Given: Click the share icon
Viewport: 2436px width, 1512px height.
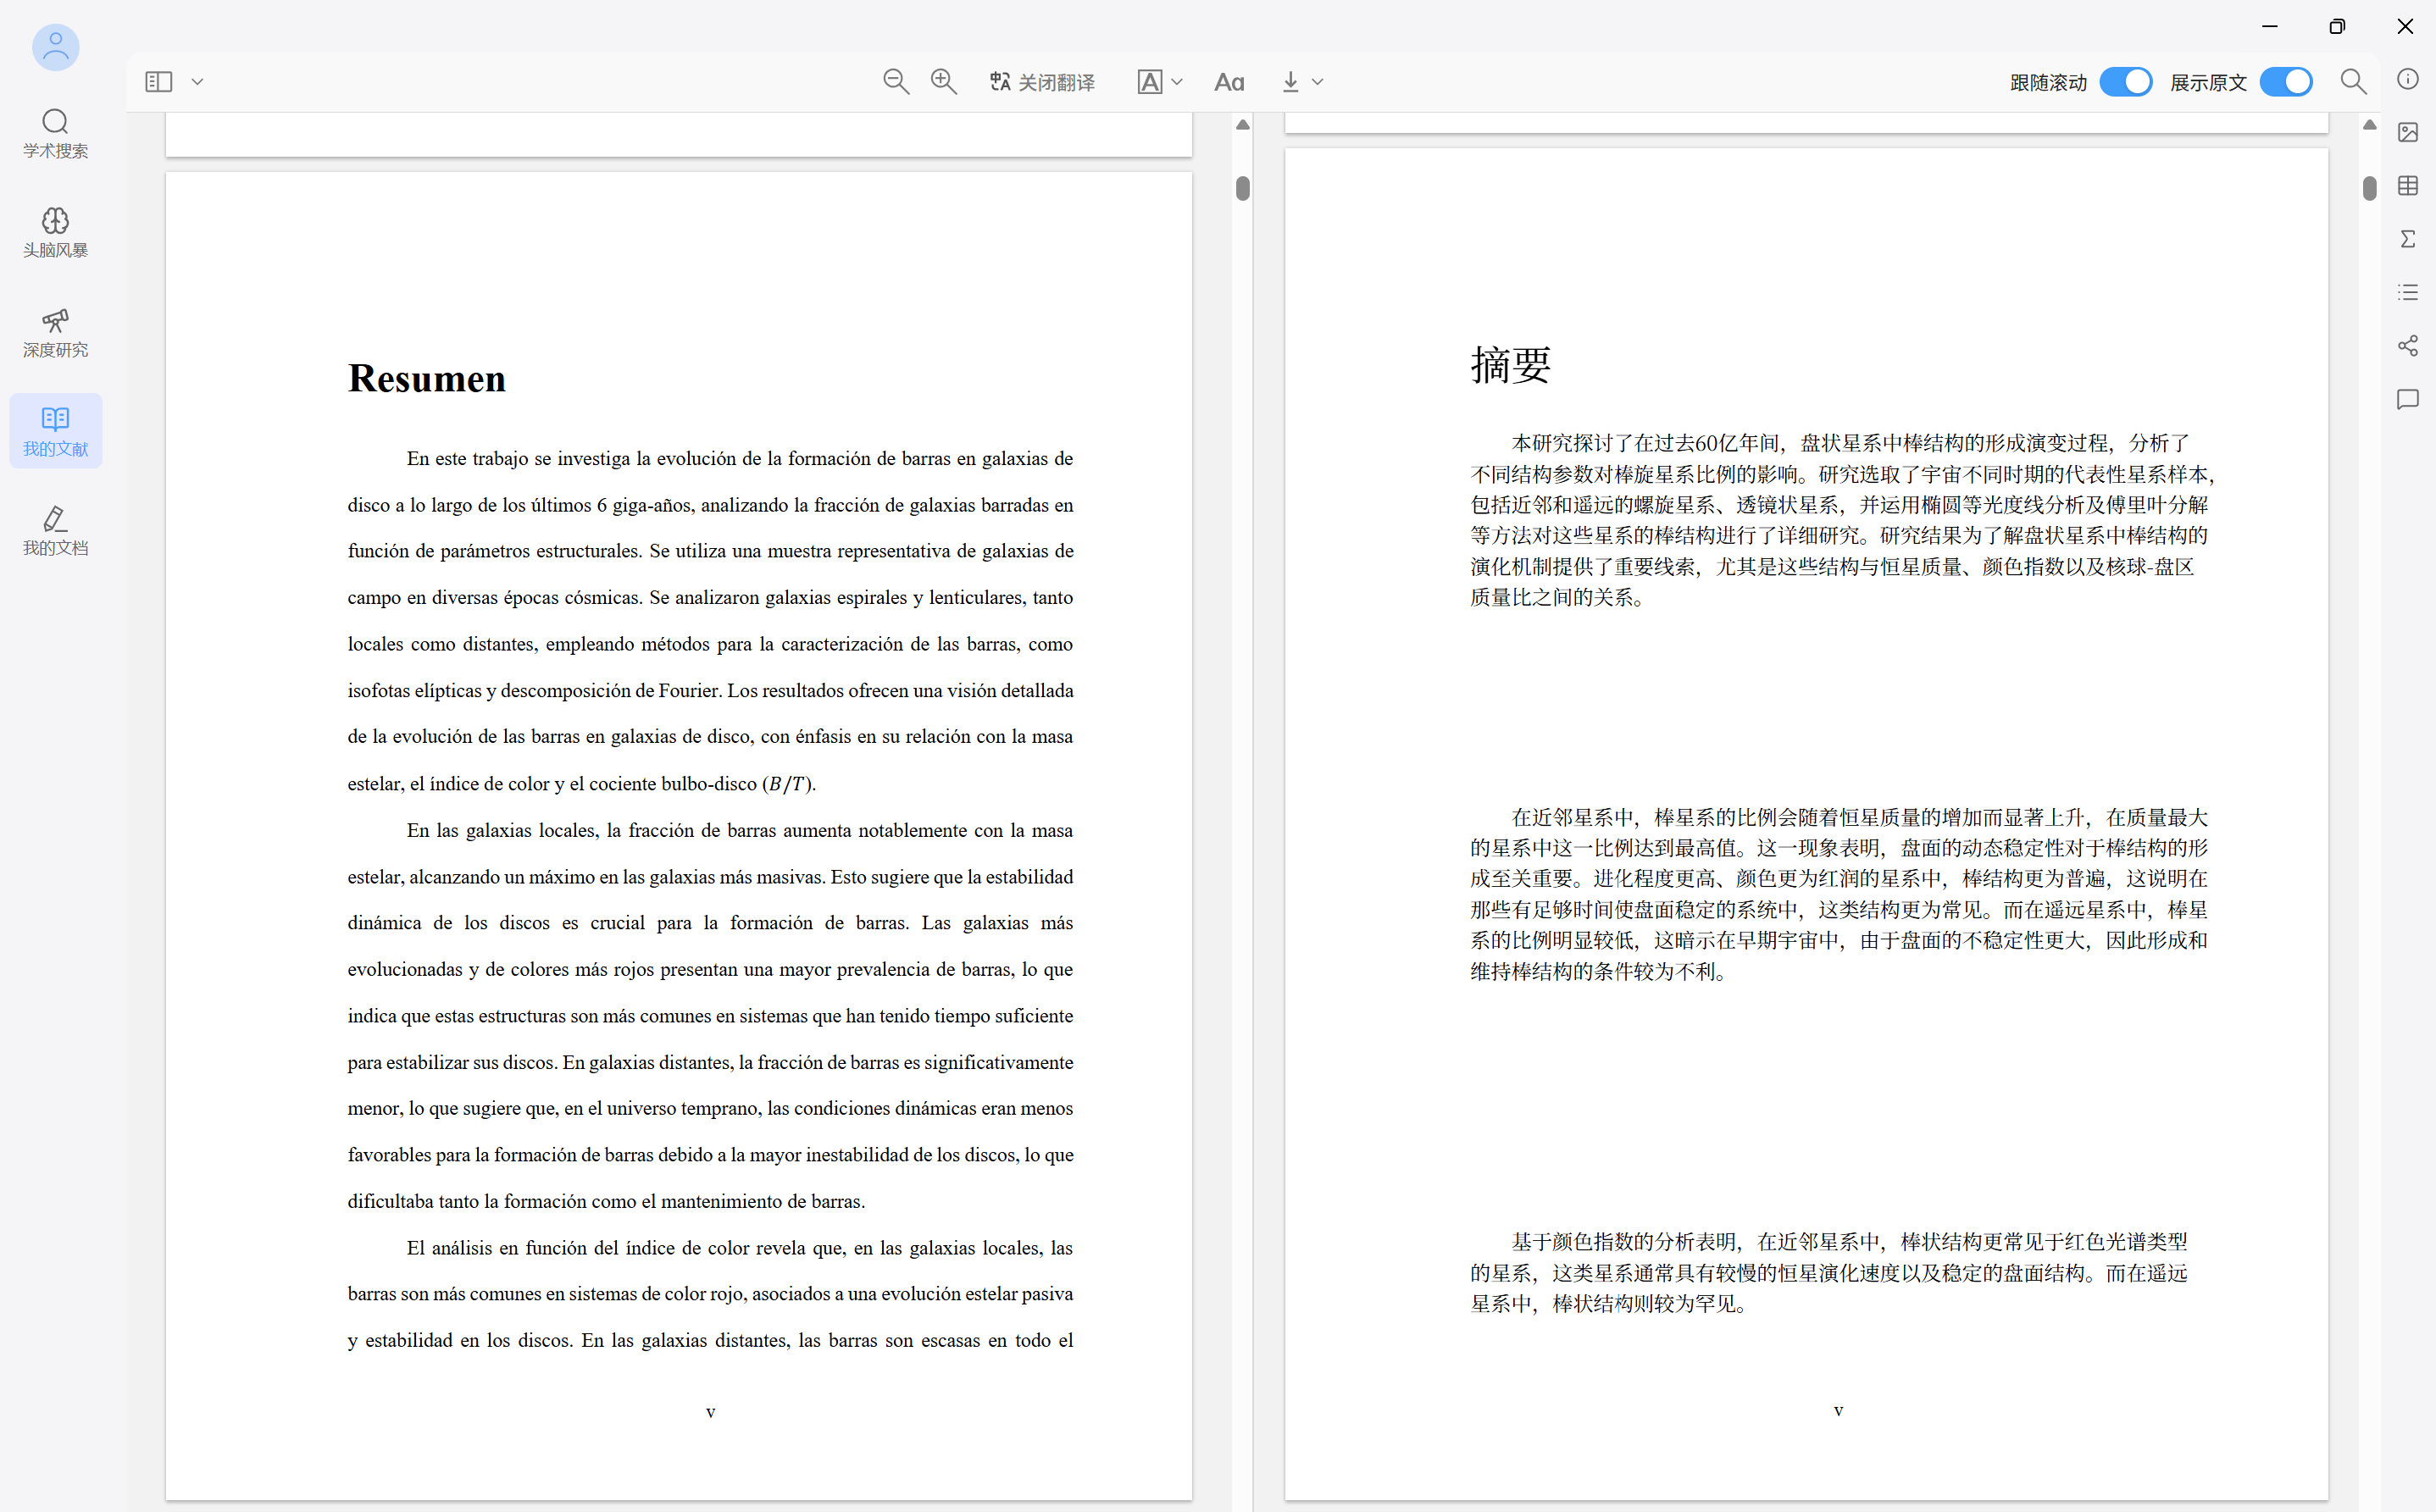Looking at the screenshot, I should [x=2408, y=346].
